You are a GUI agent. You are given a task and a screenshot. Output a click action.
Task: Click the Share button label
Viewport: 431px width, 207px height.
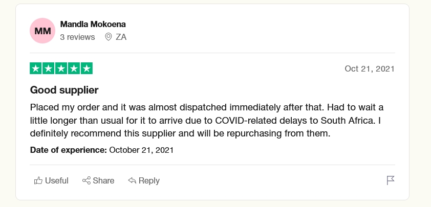[103, 180]
